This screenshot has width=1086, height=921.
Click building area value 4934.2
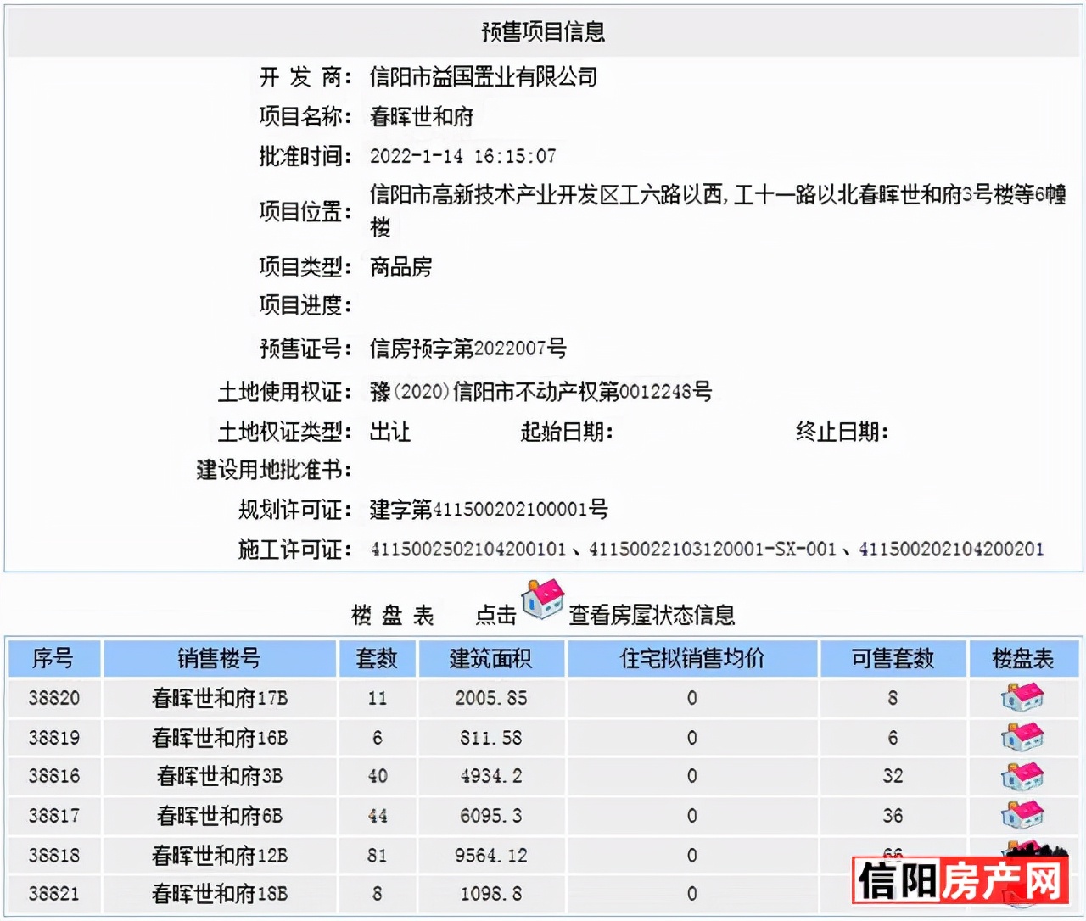[490, 776]
